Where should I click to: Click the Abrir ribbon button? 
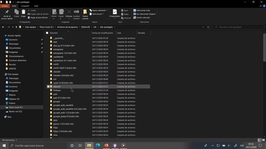click(125, 10)
